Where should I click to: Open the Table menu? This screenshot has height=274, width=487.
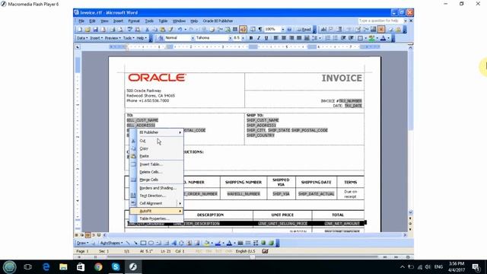pyautogui.click(x=163, y=21)
